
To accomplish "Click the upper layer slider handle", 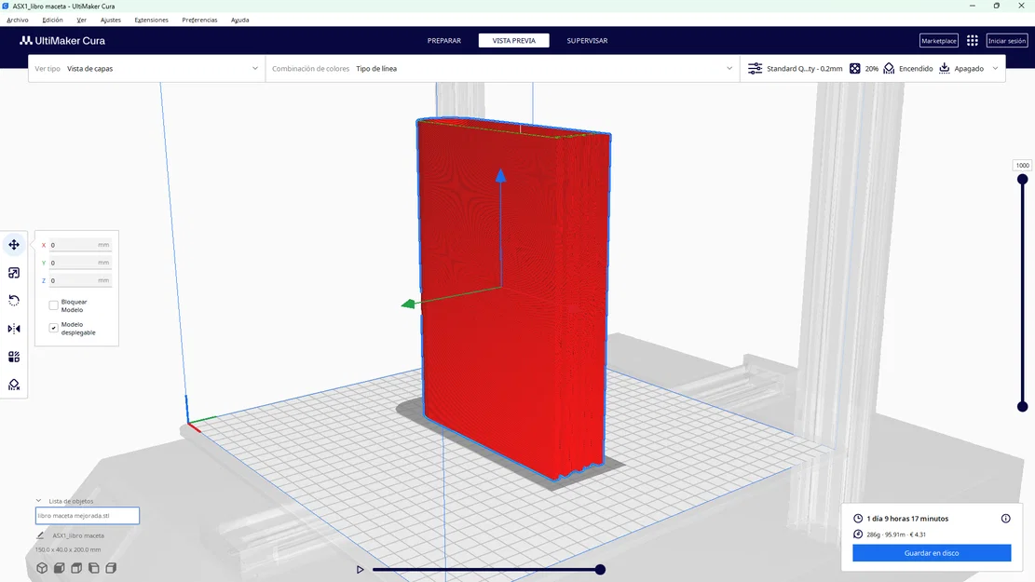I will (1023, 179).
